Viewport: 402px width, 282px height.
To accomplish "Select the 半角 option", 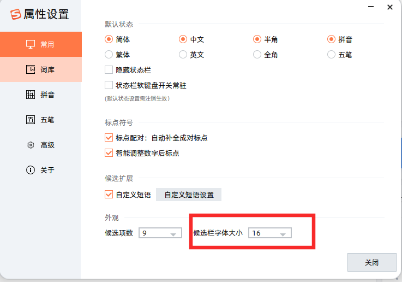I will [x=257, y=39].
